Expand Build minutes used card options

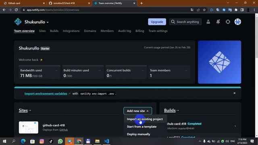click(x=100, y=70)
